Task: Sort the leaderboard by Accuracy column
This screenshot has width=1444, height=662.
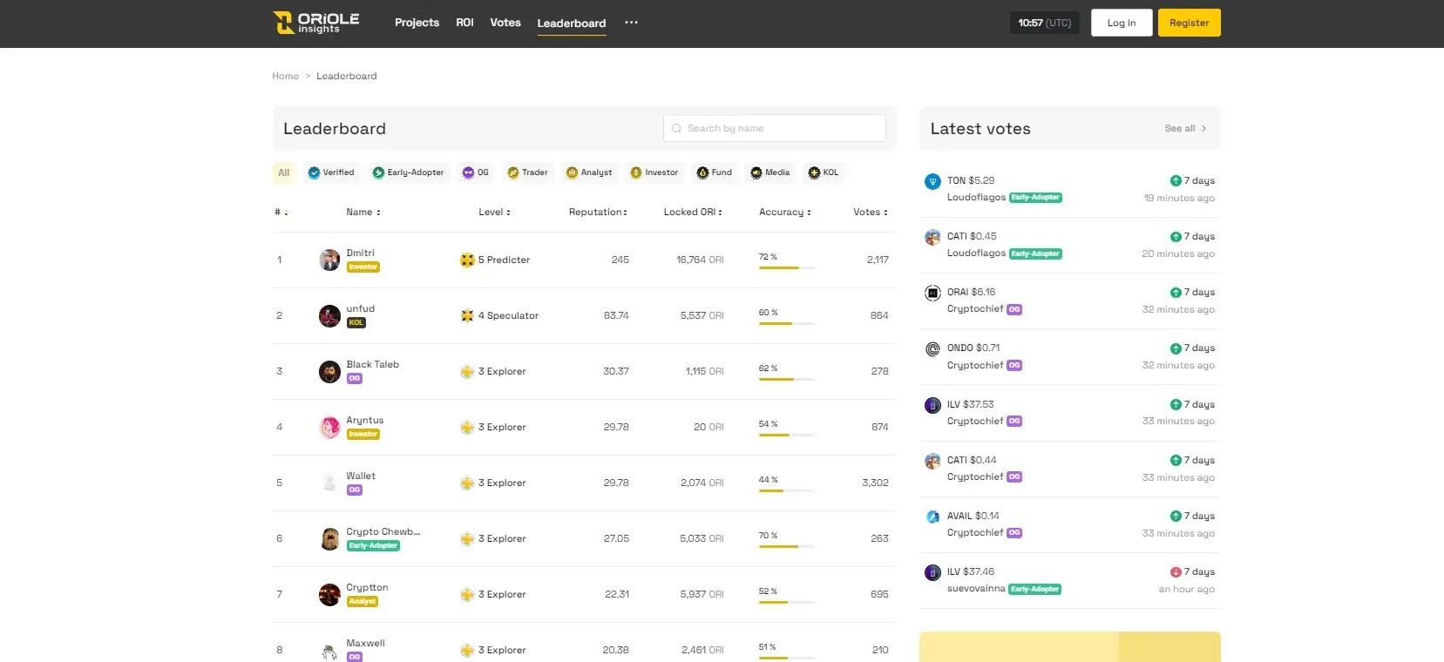Action: (x=784, y=212)
